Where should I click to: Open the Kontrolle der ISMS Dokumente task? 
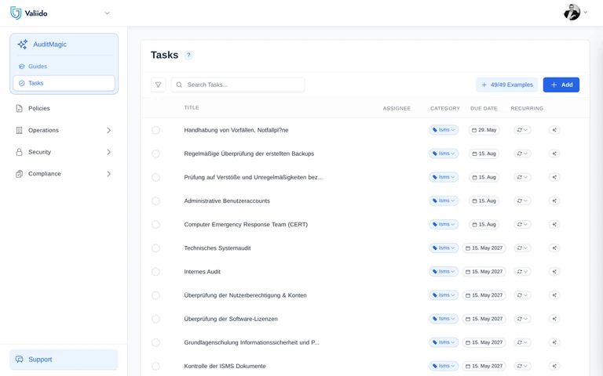point(225,366)
